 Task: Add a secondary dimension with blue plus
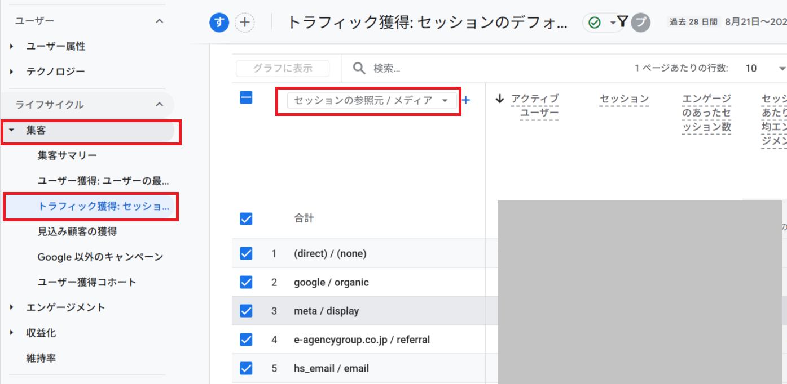466,101
